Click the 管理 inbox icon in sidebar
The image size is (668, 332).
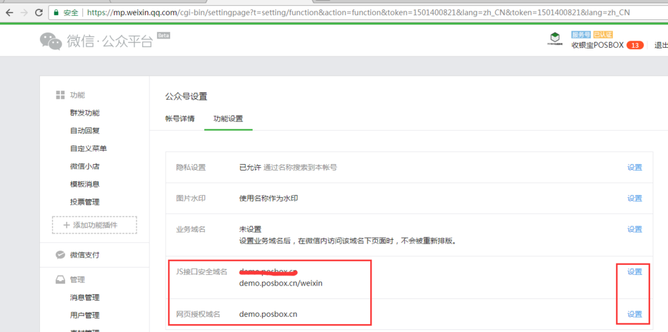(60, 280)
